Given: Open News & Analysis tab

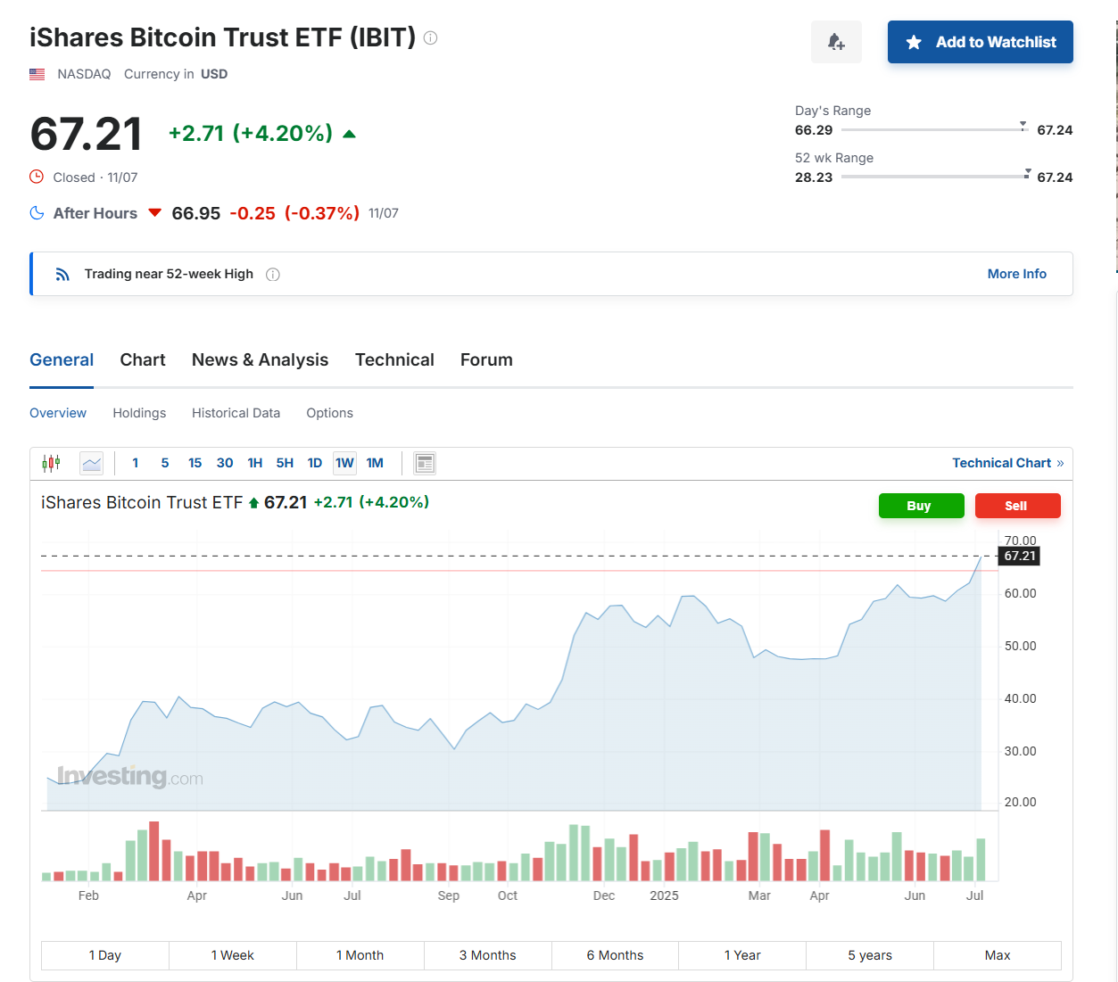Looking at the screenshot, I should pyautogui.click(x=260, y=360).
